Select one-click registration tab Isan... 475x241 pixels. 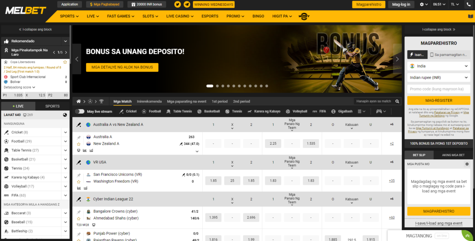417,55
